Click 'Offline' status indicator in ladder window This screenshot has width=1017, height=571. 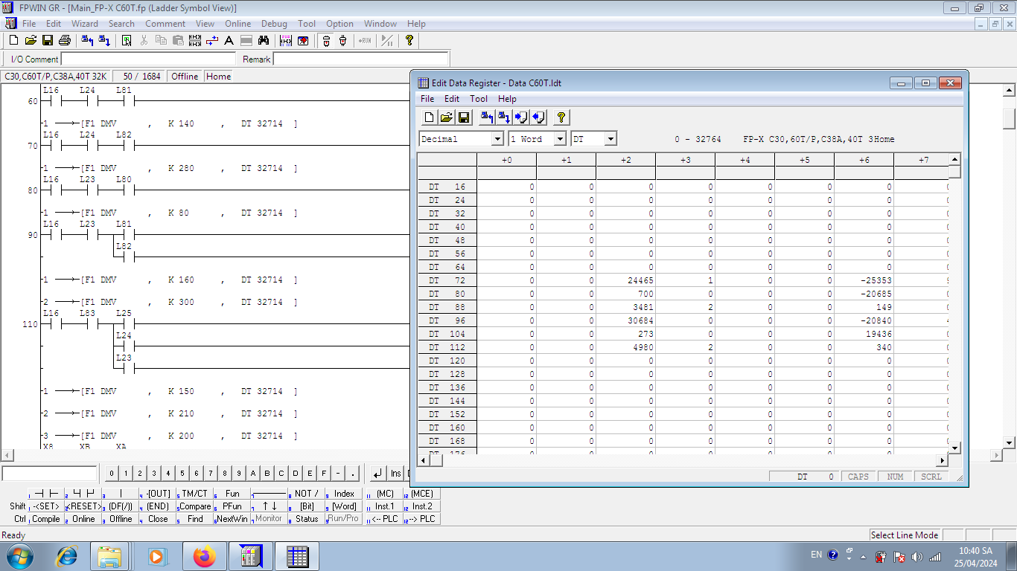(x=185, y=76)
